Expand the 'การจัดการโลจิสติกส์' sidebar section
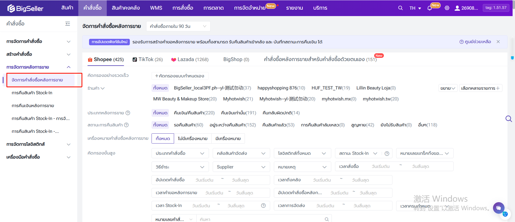Viewport: 515px width, 222px height. click(x=38, y=144)
